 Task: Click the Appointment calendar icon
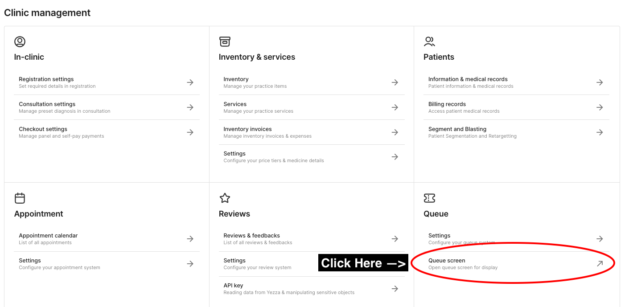click(20, 198)
